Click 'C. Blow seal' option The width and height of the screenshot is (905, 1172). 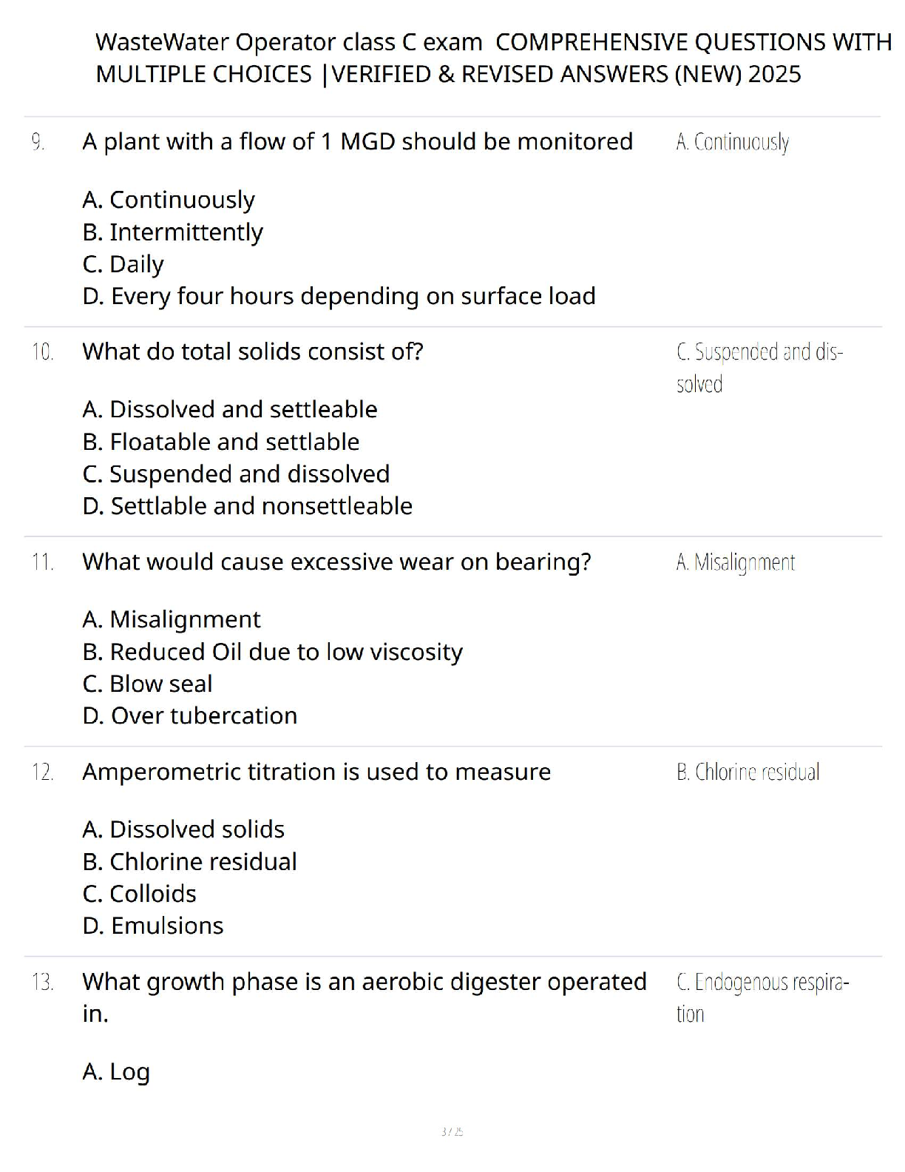click(147, 684)
